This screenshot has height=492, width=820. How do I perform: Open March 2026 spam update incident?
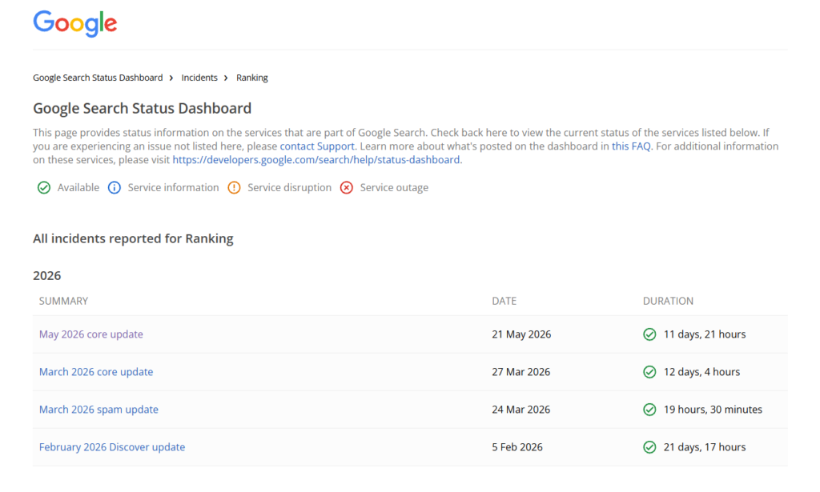pyautogui.click(x=98, y=410)
